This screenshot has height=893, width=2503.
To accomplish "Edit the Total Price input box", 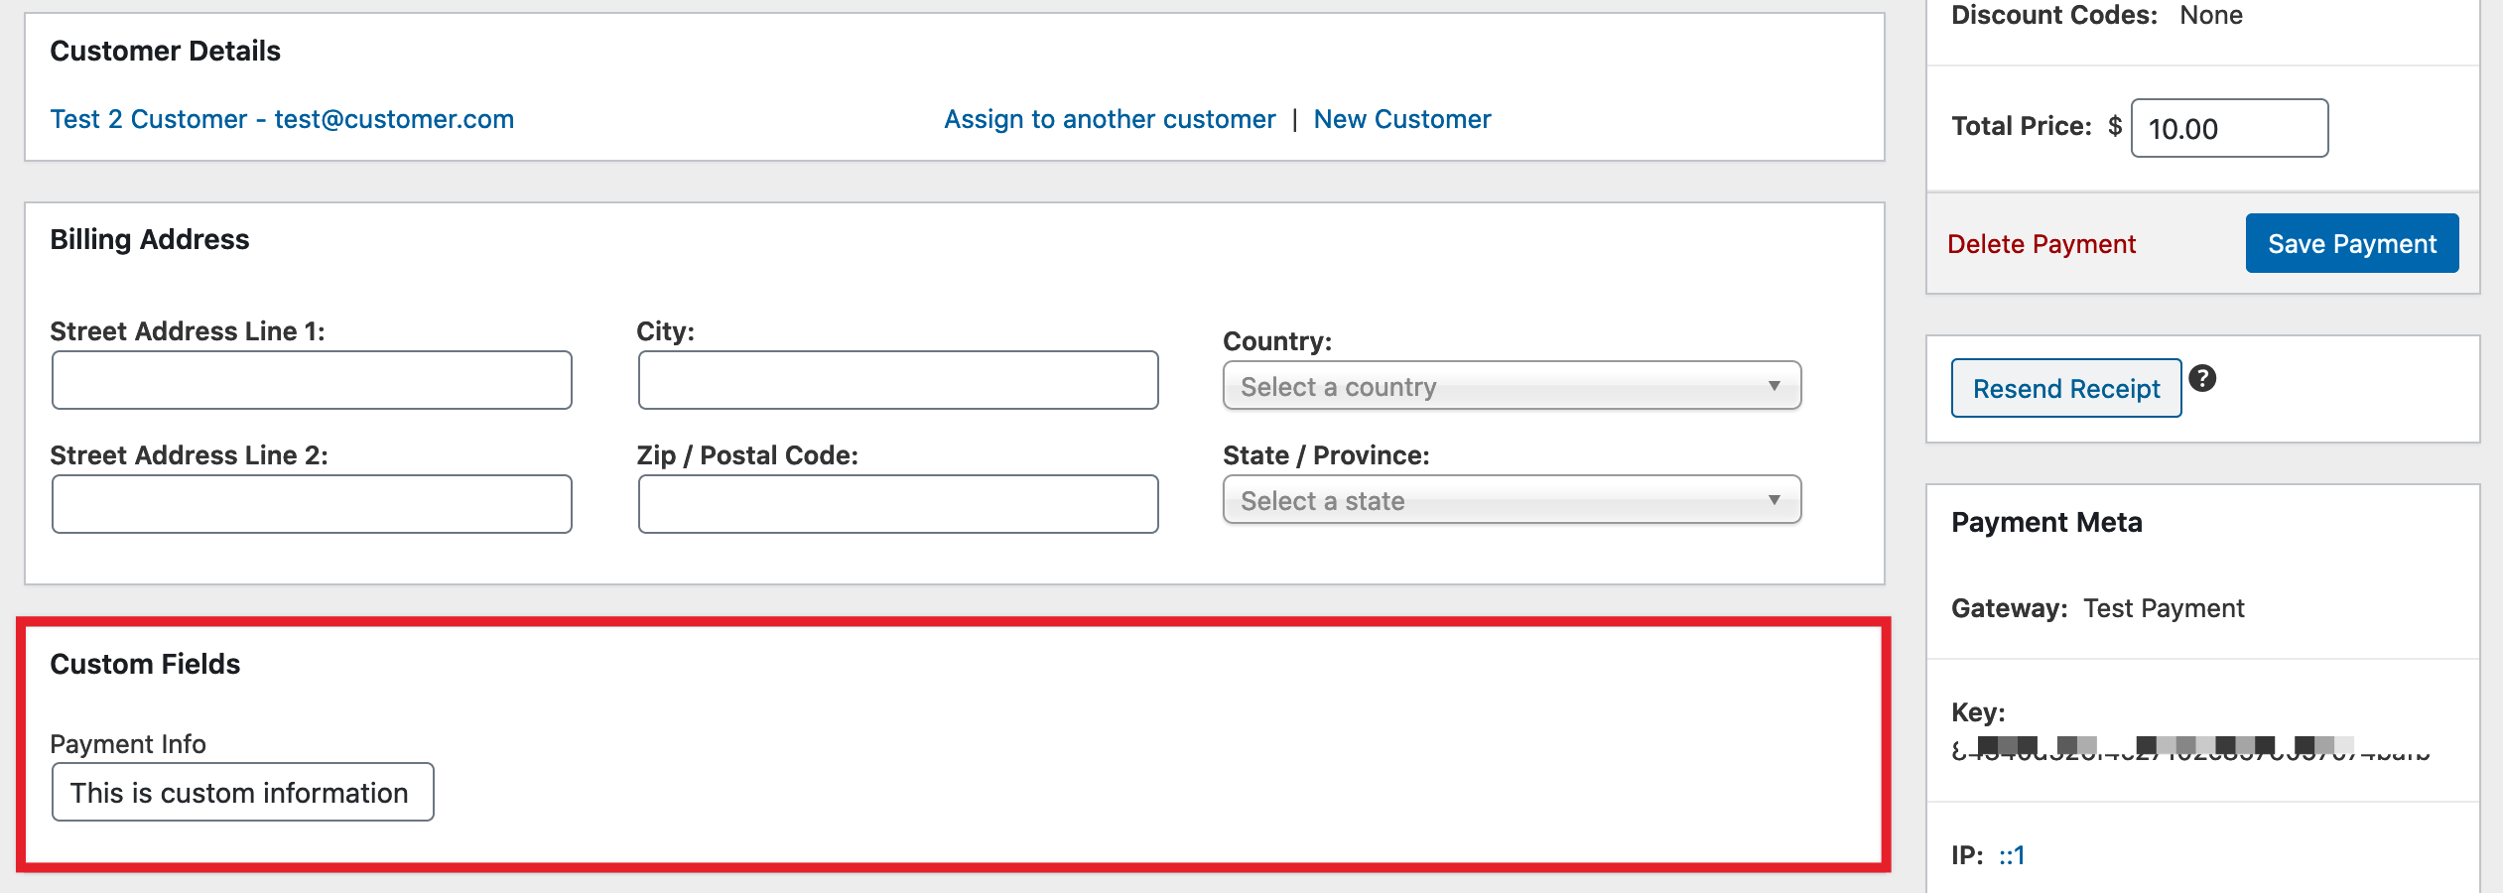I will [2228, 129].
